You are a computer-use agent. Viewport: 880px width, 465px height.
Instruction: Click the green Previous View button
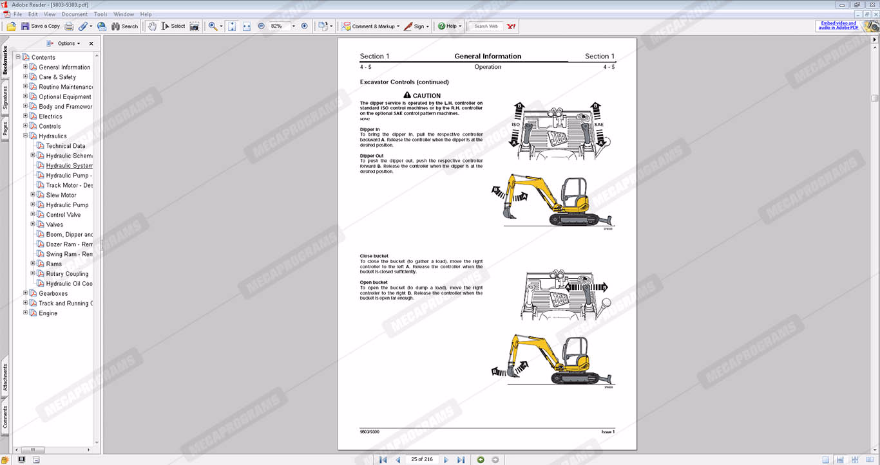coord(481,460)
